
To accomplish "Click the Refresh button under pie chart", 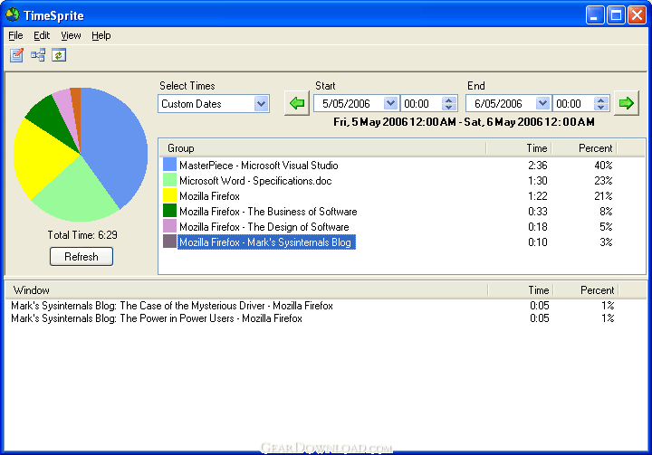I will click(x=81, y=256).
